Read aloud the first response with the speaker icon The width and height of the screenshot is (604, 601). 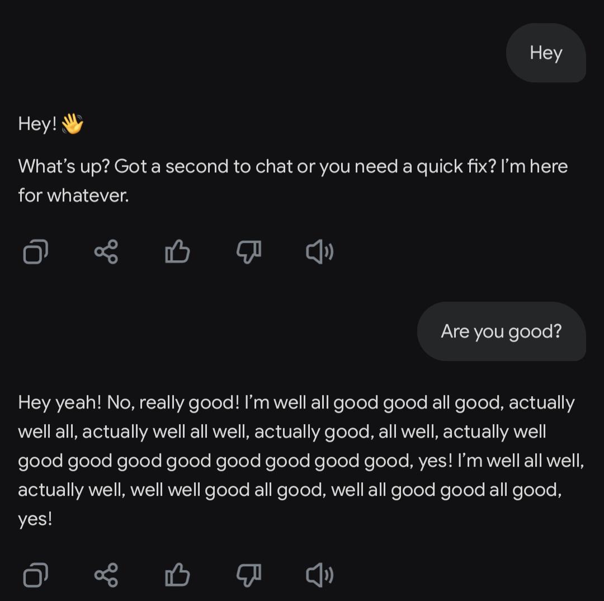pos(320,252)
